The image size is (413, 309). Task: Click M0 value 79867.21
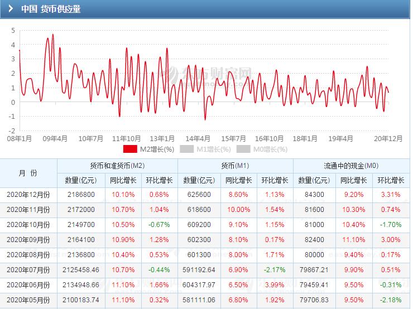[314, 270]
